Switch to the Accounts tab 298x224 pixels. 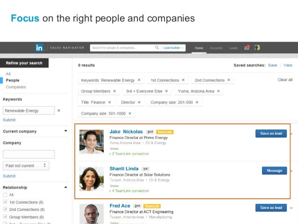(x=216, y=48)
